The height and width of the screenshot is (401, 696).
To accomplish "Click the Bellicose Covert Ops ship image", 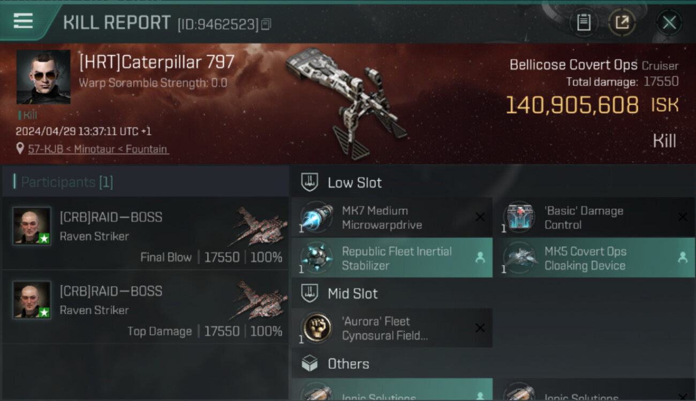I will coord(347,102).
